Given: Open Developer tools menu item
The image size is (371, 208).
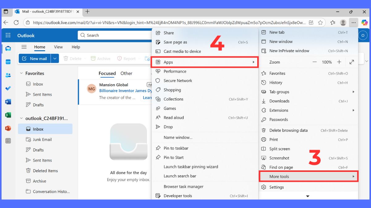Looking at the screenshot, I should (205, 196).
